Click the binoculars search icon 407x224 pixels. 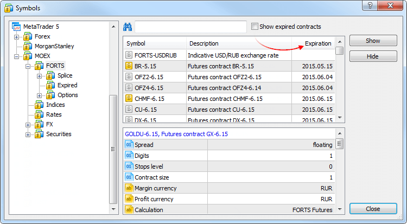[128, 27]
